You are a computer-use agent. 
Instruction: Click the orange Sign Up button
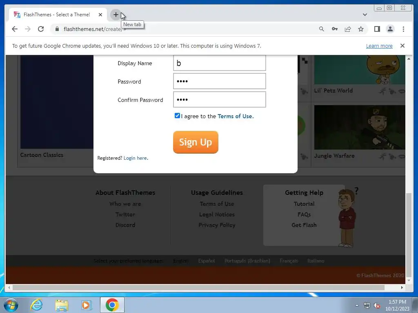click(x=196, y=142)
